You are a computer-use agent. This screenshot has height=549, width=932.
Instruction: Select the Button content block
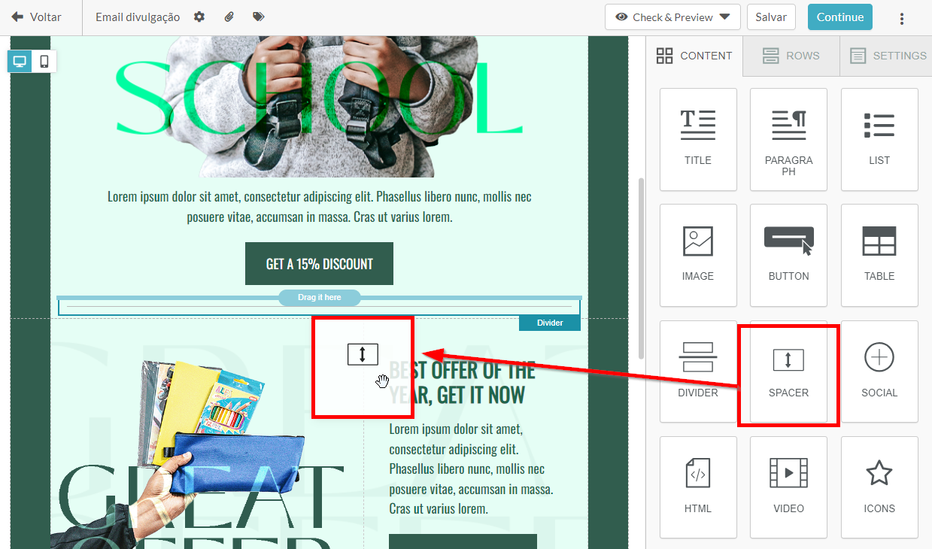[788, 255]
